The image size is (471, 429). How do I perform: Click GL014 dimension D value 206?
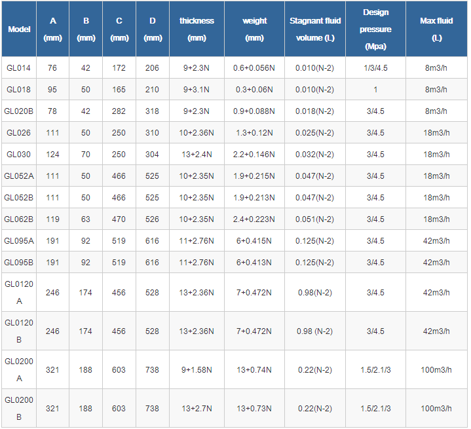(x=152, y=68)
